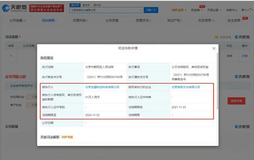
Task: Close the 司法协助详情 dialog
Action: tap(214, 49)
